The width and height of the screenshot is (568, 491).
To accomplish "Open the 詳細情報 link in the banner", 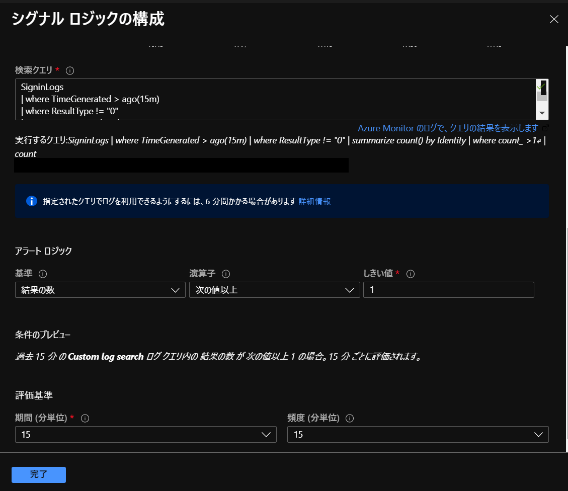I will [x=314, y=201].
